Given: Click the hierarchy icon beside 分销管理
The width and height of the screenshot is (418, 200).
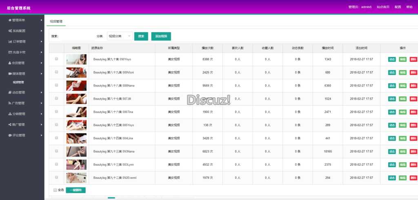Looking at the screenshot, I should [x=10, y=114].
